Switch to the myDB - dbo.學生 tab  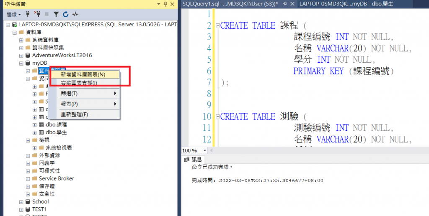click(346, 4)
